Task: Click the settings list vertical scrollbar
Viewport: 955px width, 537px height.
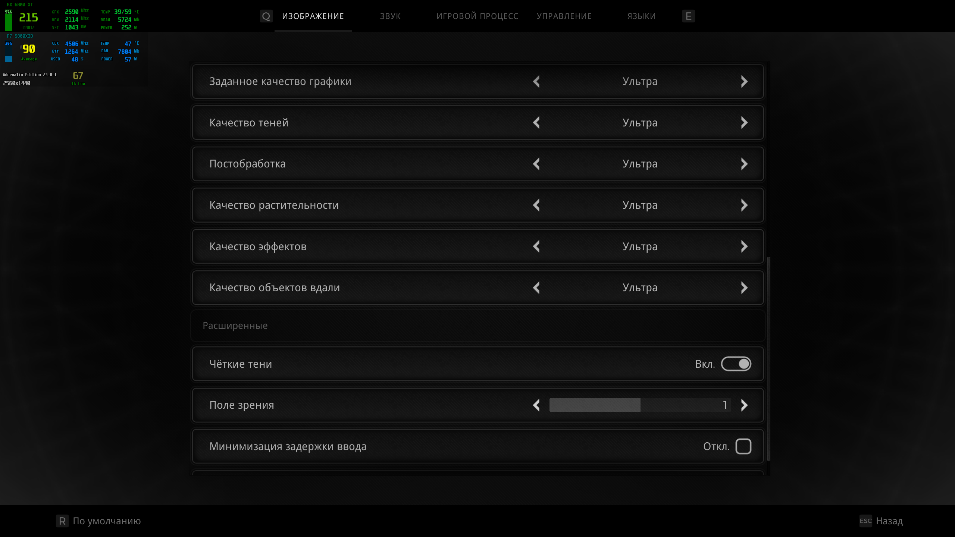Action: click(x=768, y=358)
